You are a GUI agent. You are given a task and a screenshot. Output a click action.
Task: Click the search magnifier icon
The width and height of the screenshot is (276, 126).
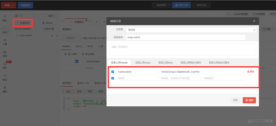coord(16,16)
